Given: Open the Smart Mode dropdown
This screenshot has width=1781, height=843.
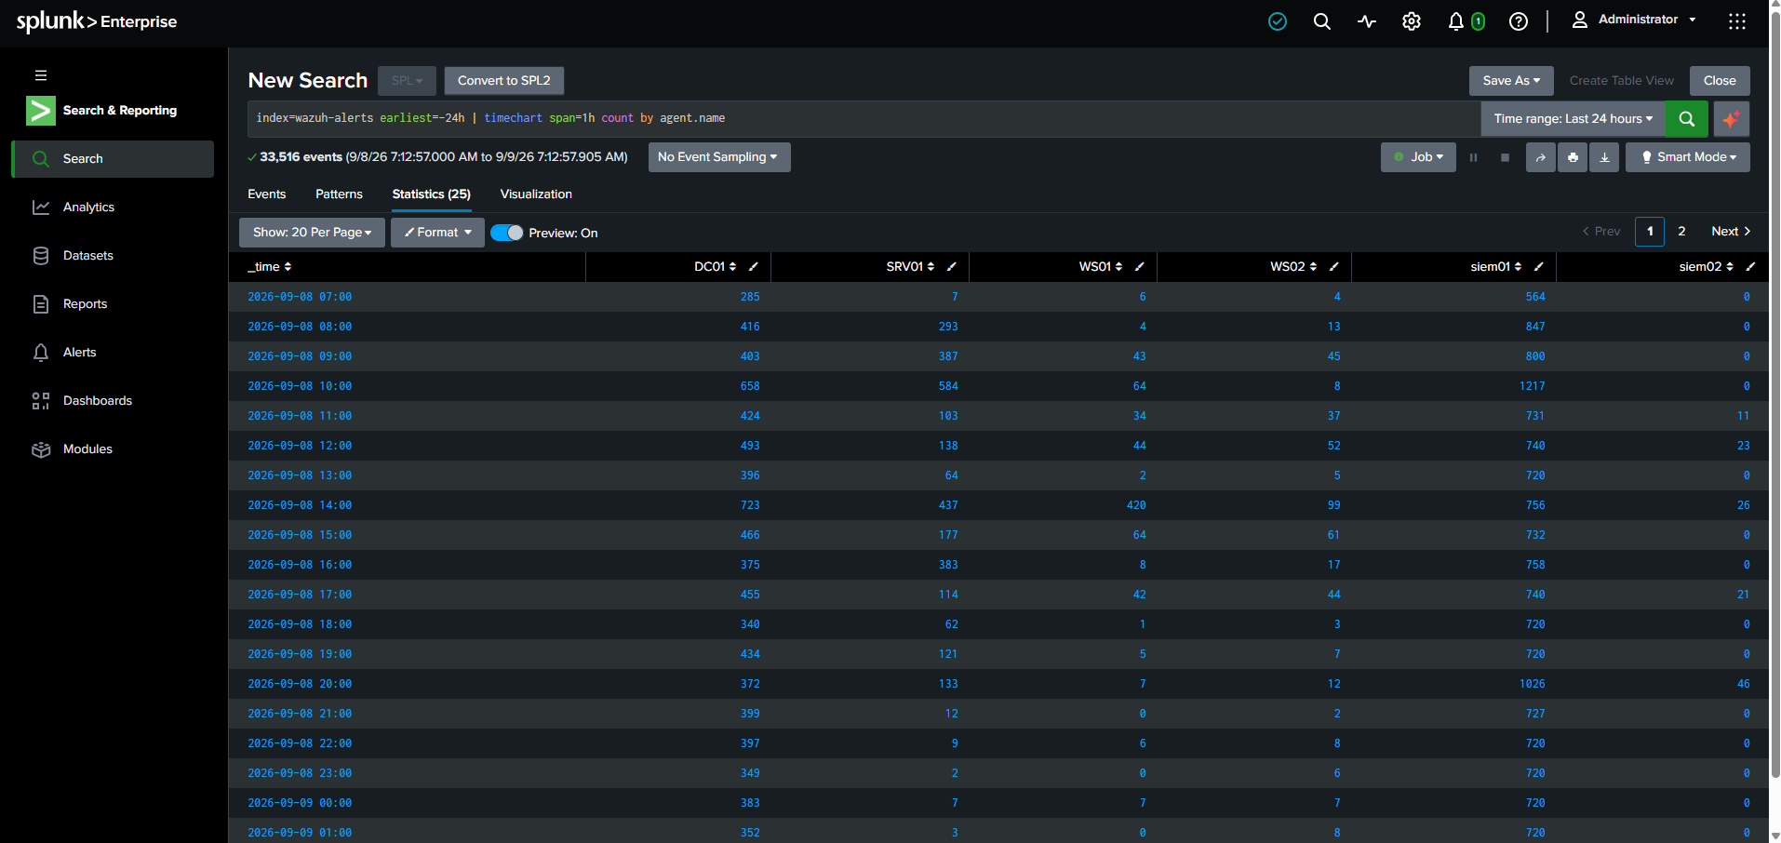Looking at the screenshot, I should (x=1687, y=157).
